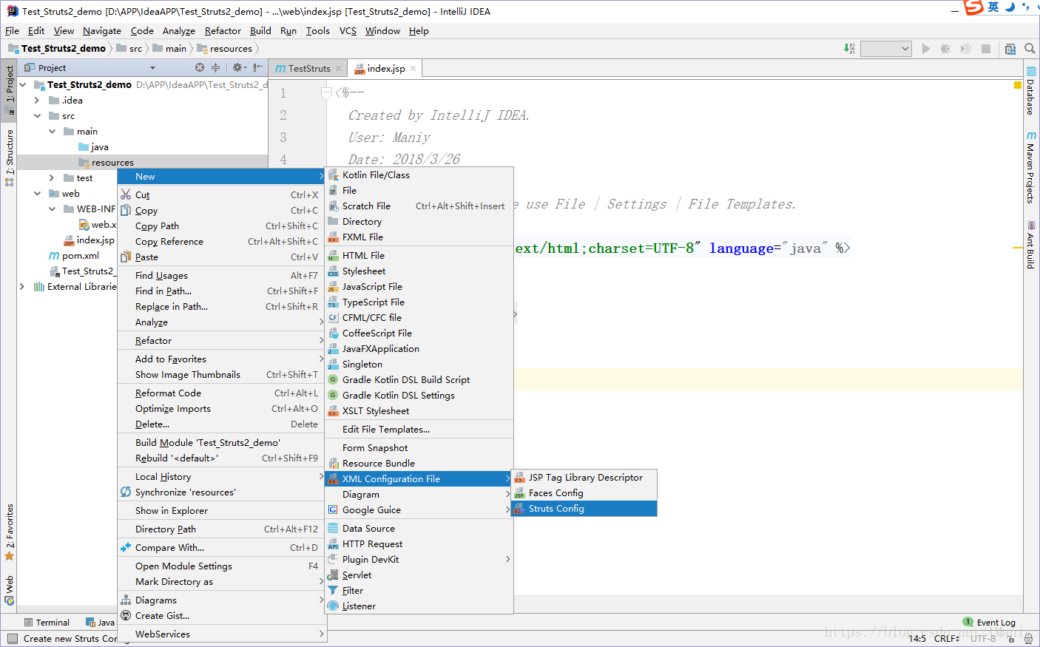Open the Web tool window
This screenshot has height=647, width=1040.
[x=10, y=590]
